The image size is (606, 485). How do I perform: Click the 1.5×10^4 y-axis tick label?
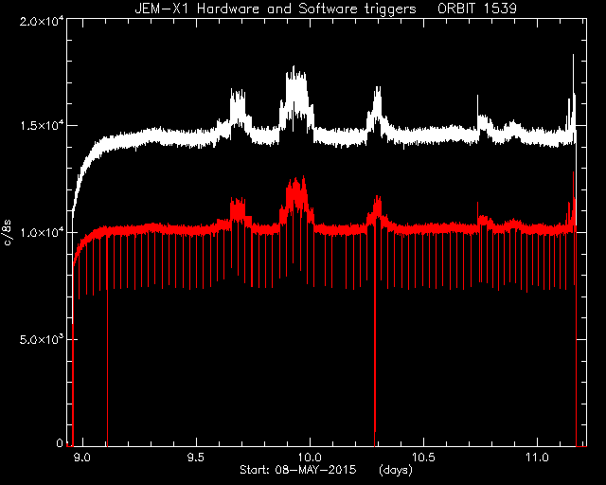coord(42,125)
